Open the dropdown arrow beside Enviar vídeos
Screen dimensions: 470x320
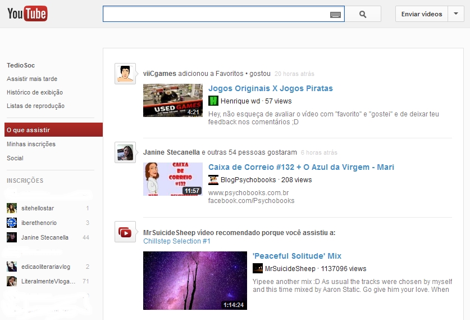[456, 14]
